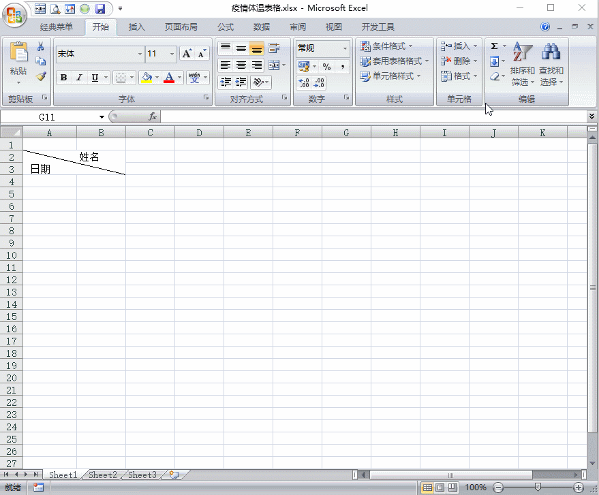
Task: Toggle align text right
Action: pos(257,65)
